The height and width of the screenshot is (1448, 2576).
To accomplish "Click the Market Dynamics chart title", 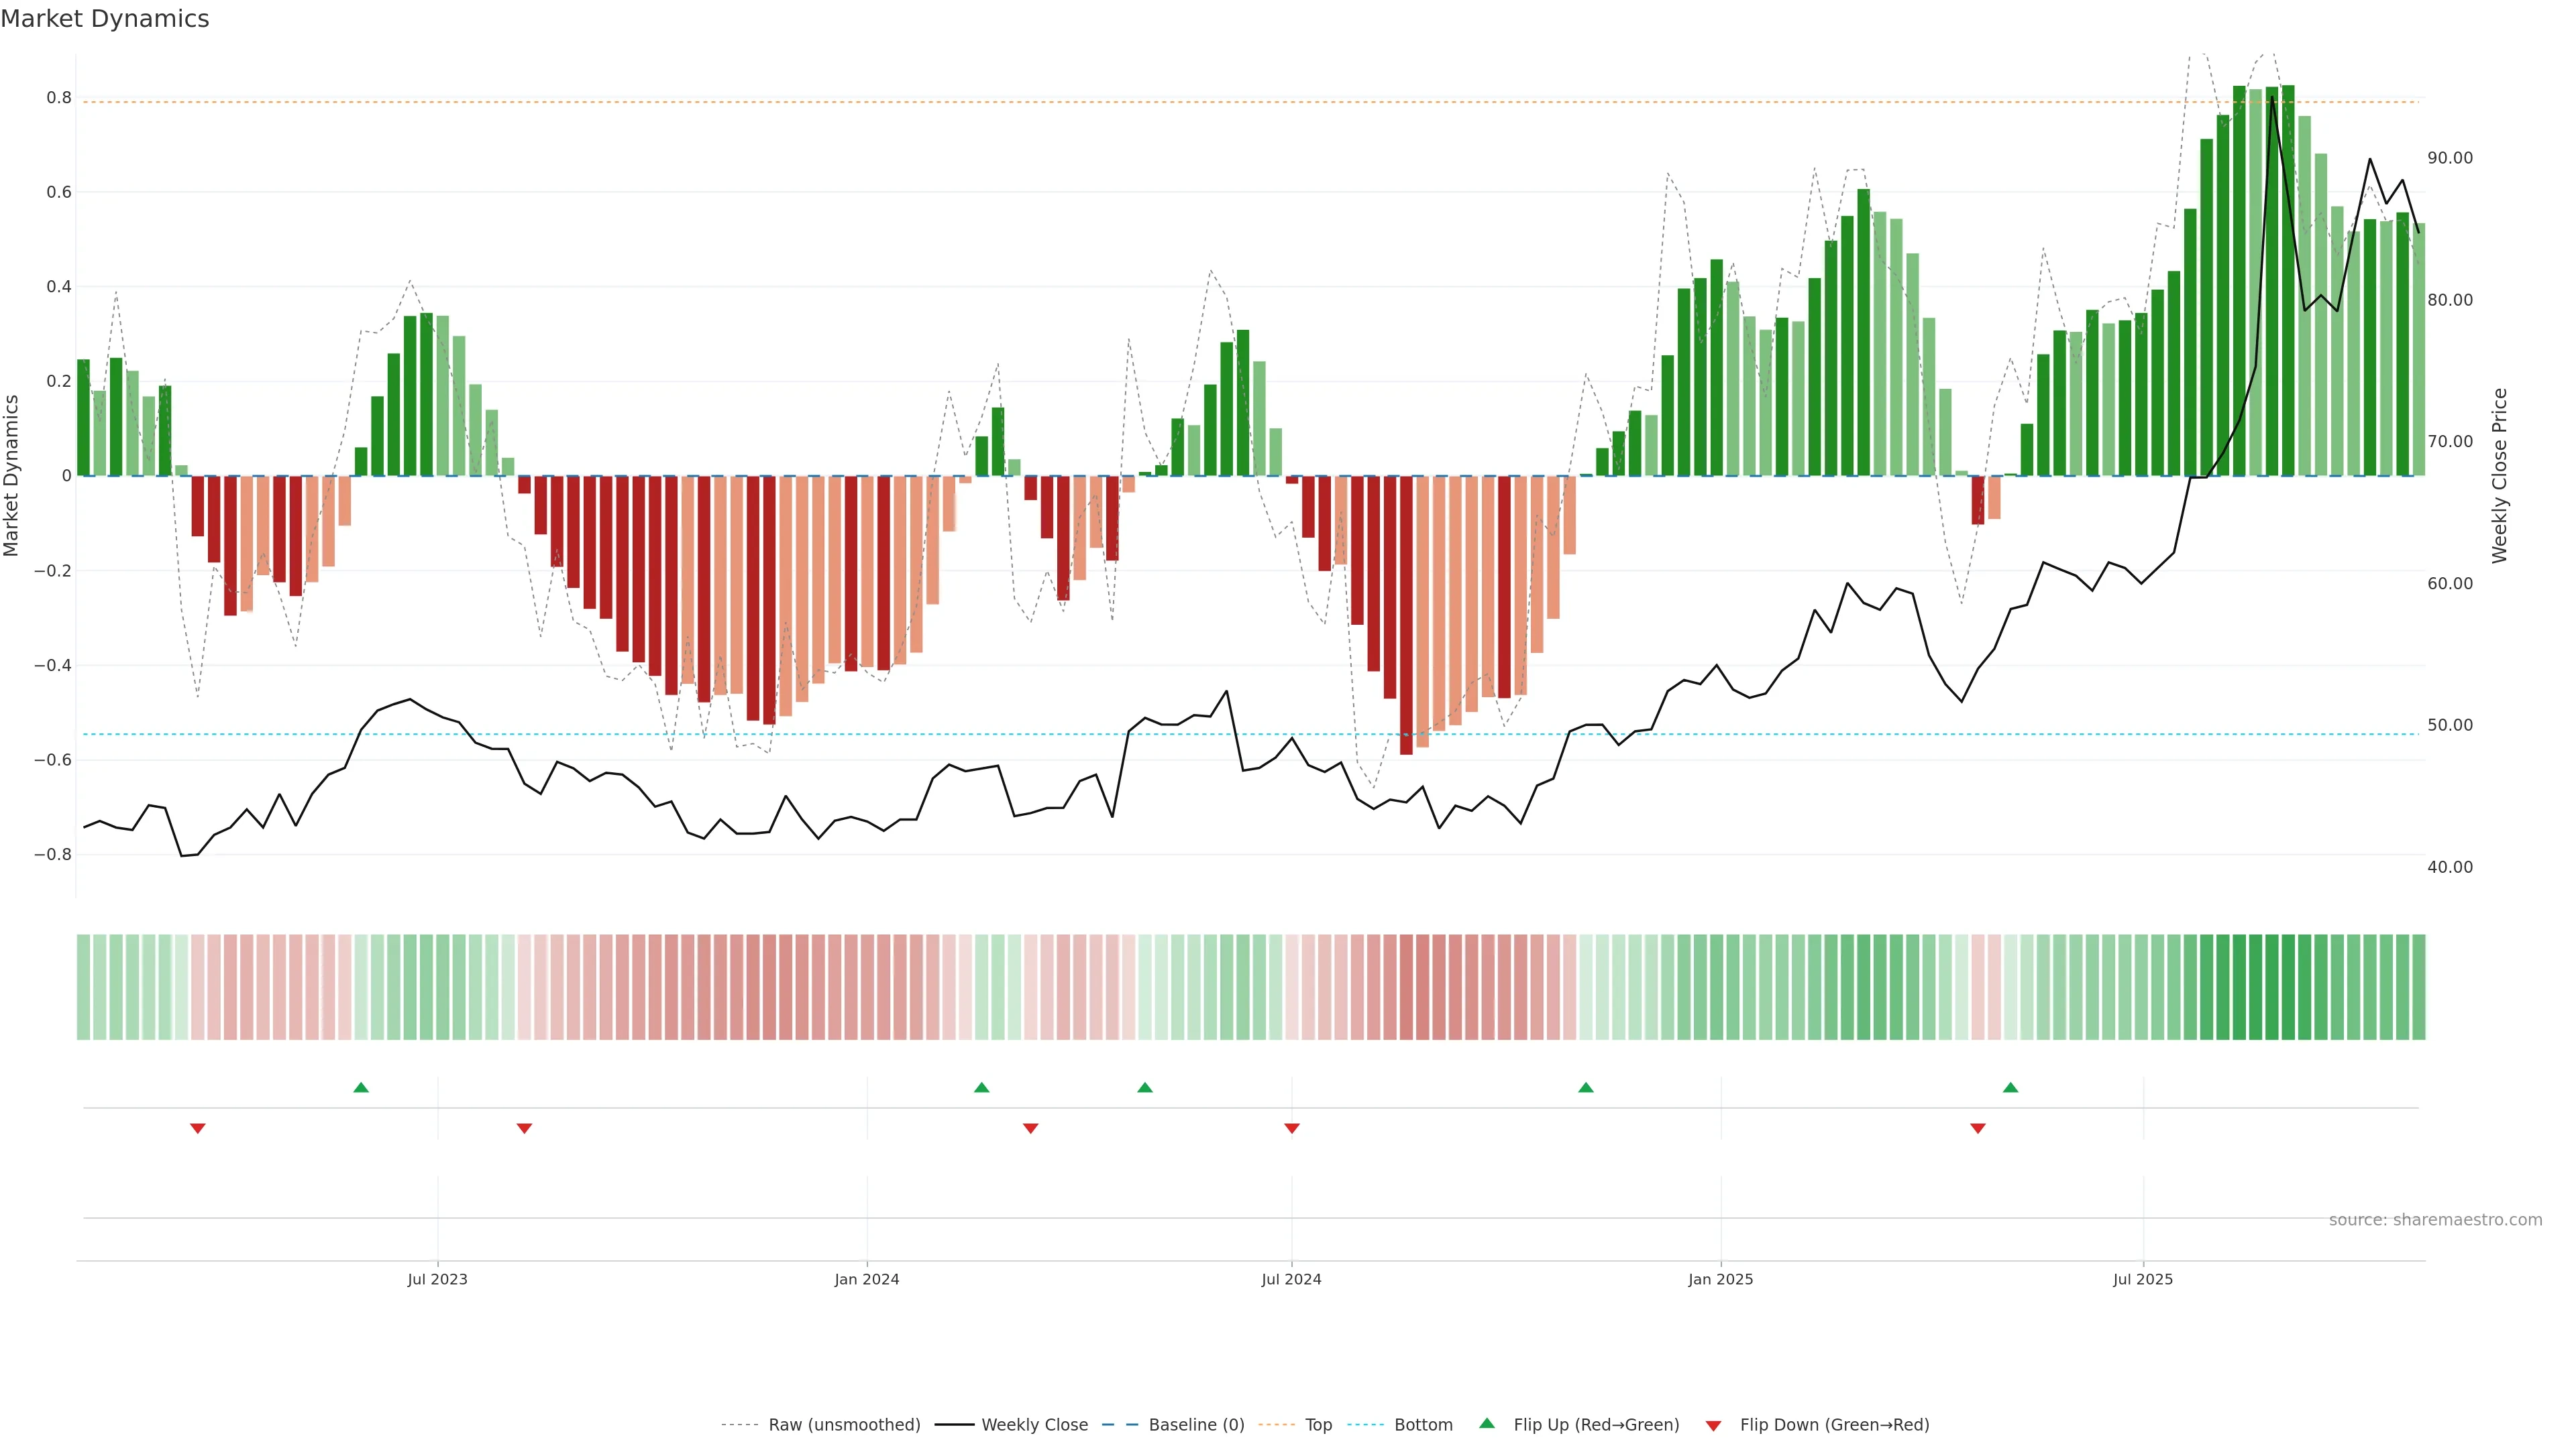I will [105, 19].
